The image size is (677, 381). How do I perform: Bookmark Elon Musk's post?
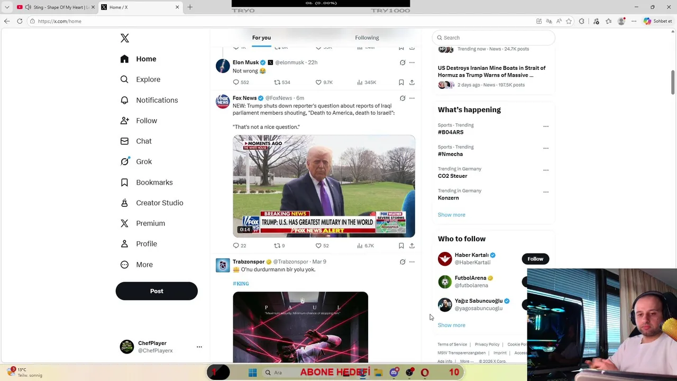coord(401,83)
